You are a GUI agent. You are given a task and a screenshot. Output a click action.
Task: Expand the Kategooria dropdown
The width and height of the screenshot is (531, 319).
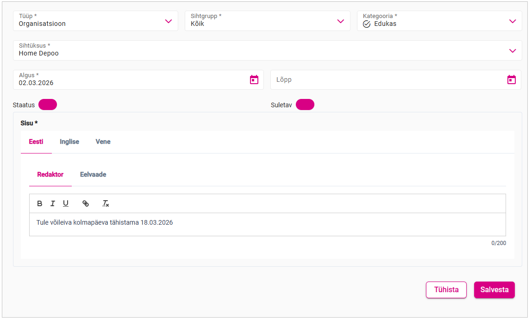click(512, 21)
